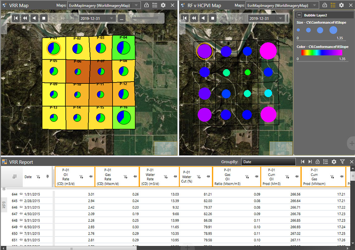Click the ellipsis button beside the VRR Map date
The height and width of the screenshot is (250, 355).
pos(122,18)
